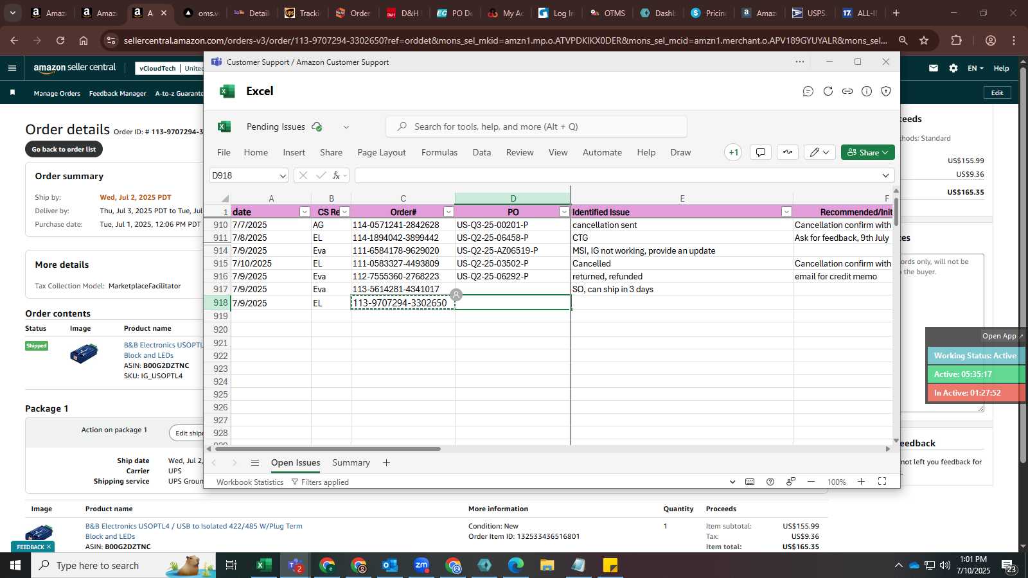Open Seller Central settings gear icon
This screenshot has width=1028, height=578.
tap(953, 68)
